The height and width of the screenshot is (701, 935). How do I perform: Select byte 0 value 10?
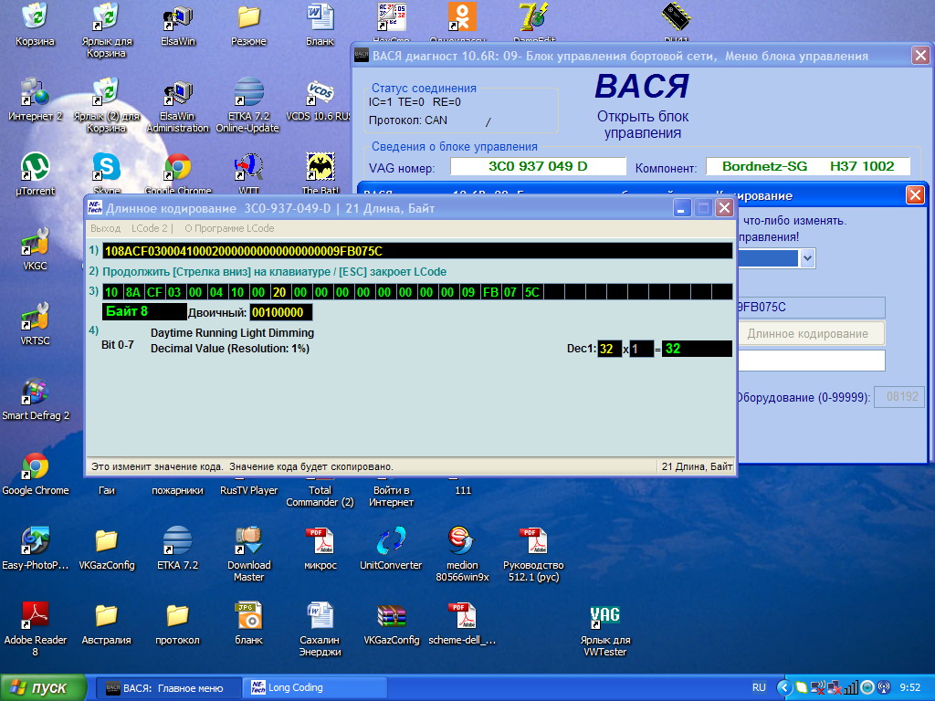111,292
